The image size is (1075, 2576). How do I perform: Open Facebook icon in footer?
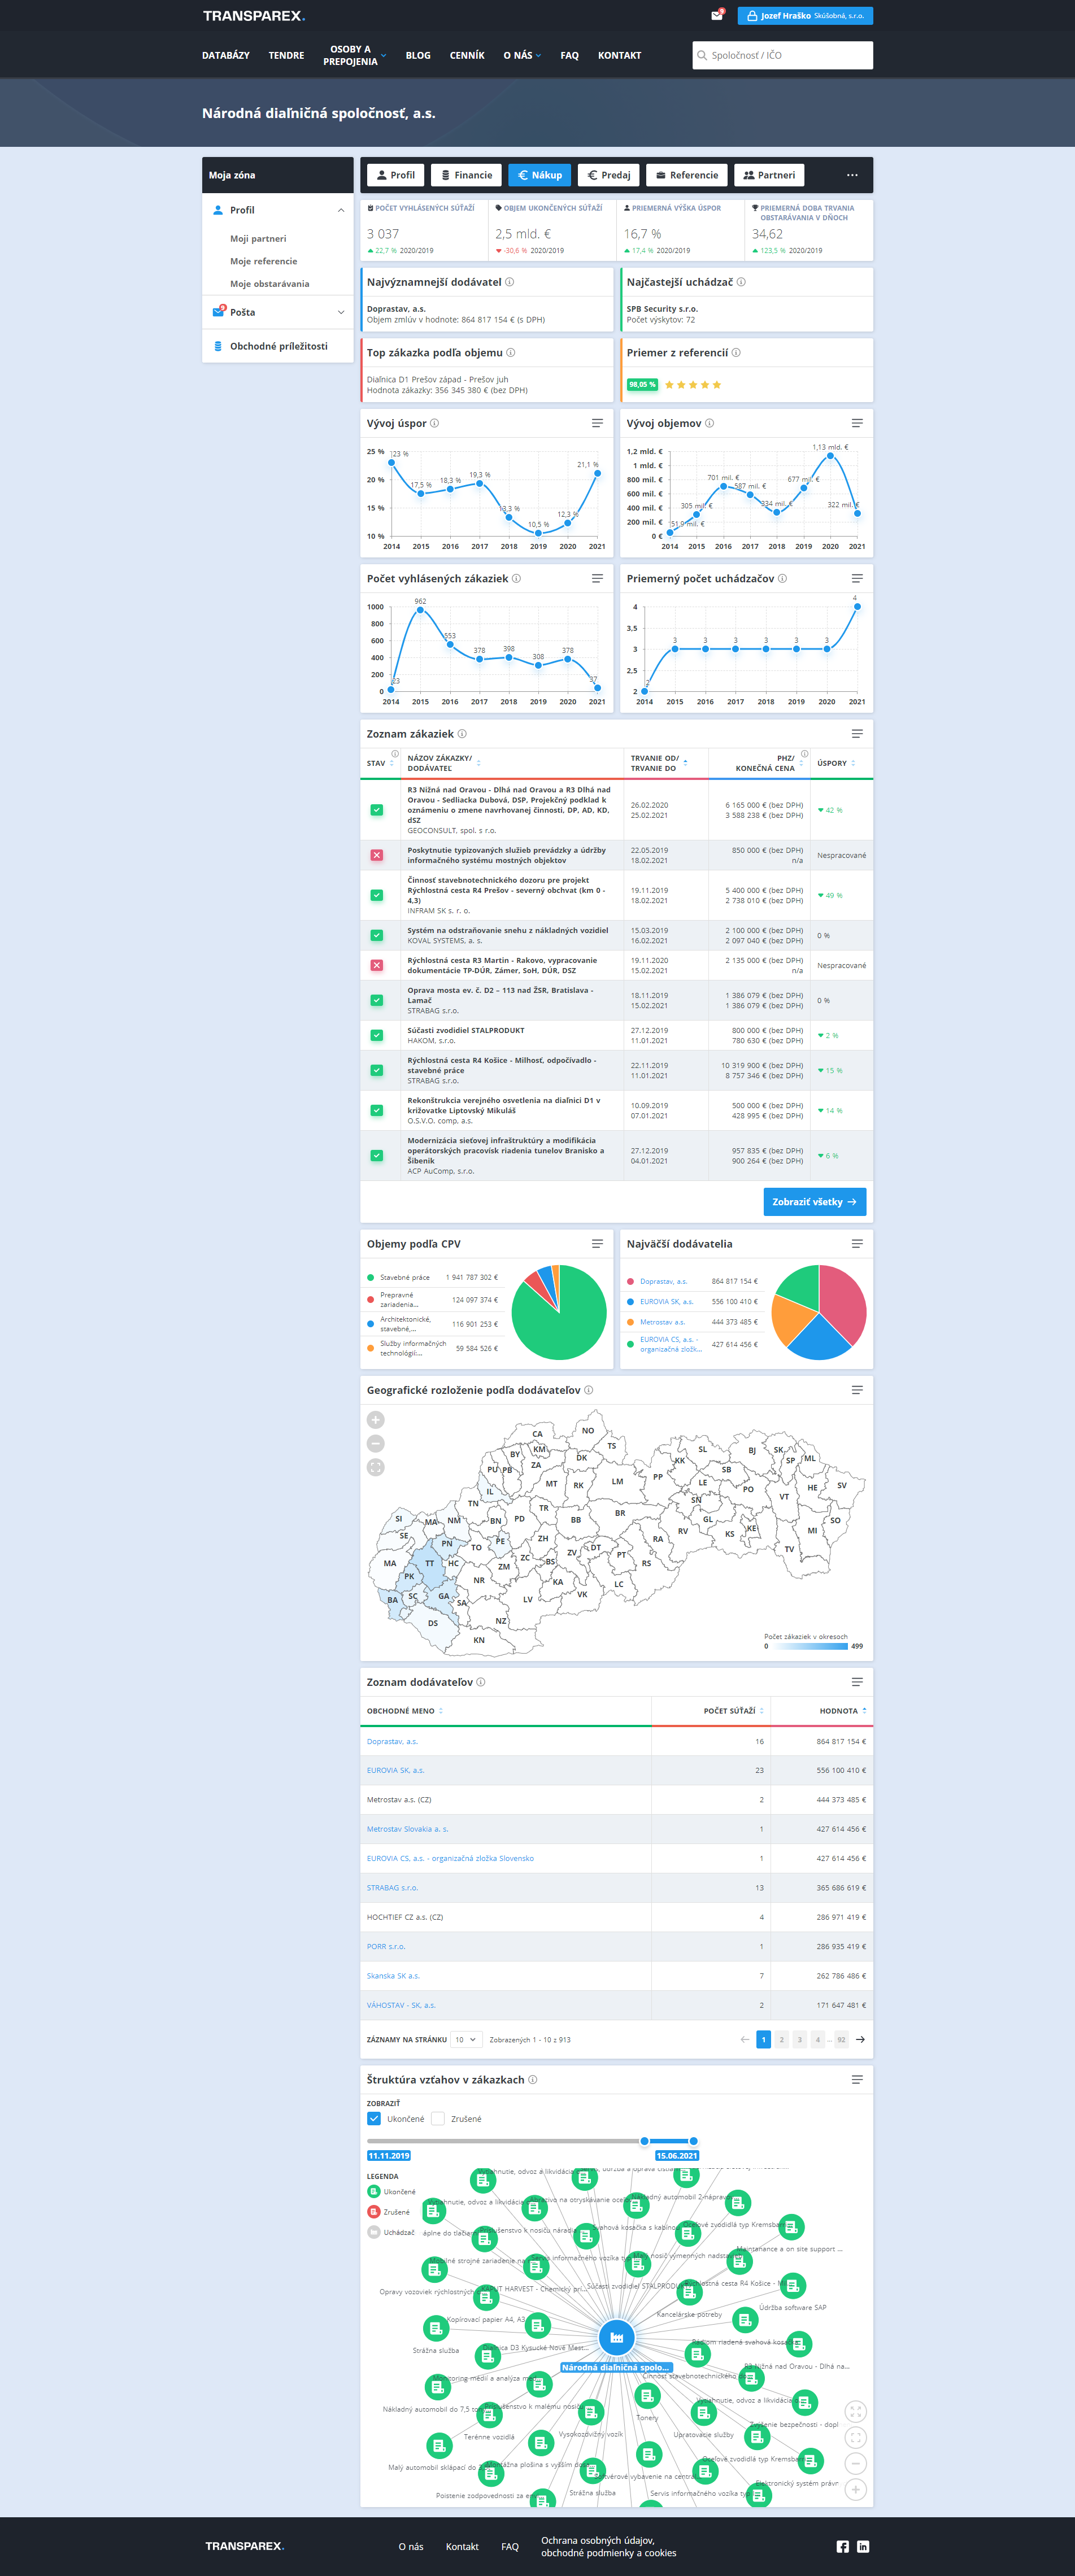coord(843,2546)
